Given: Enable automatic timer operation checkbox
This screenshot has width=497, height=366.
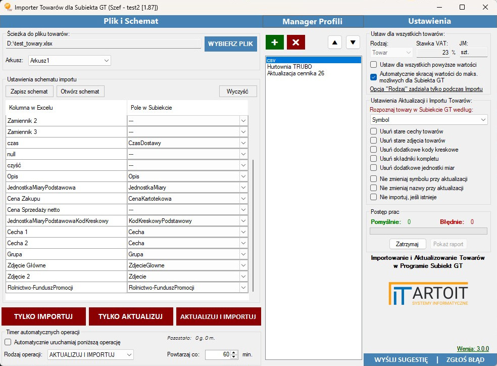Looking at the screenshot, I should click(8, 342).
